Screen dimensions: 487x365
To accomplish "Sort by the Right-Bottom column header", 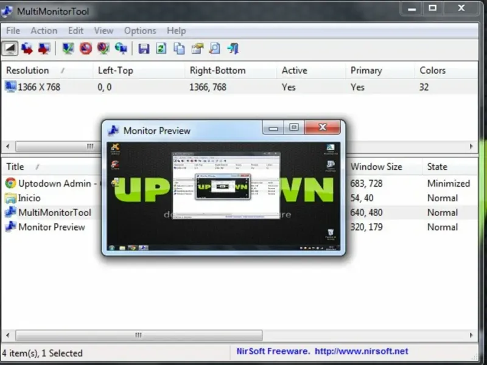I will point(231,71).
